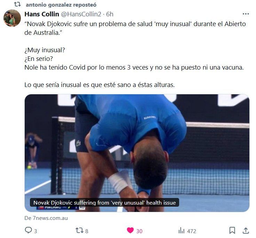The width and height of the screenshot is (256, 238).
Task: Click the 'very unusual' health issue caption
Action: click(104, 203)
